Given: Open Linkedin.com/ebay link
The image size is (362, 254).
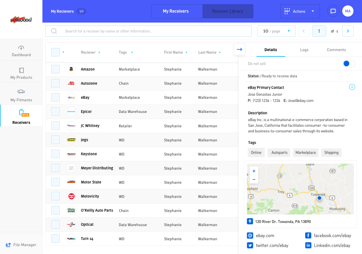Looking at the screenshot, I should tap(332, 246).
